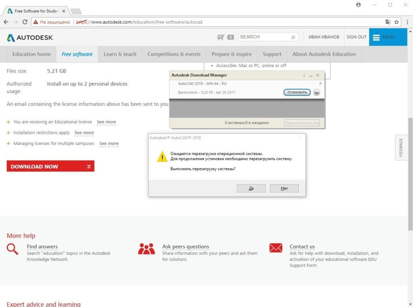
Task: Bookmark this page with the star icon
Action: coord(396,22)
